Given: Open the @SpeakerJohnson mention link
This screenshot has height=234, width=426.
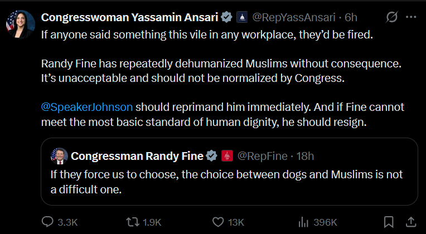Looking at the screenshot, I should (87, 107).
